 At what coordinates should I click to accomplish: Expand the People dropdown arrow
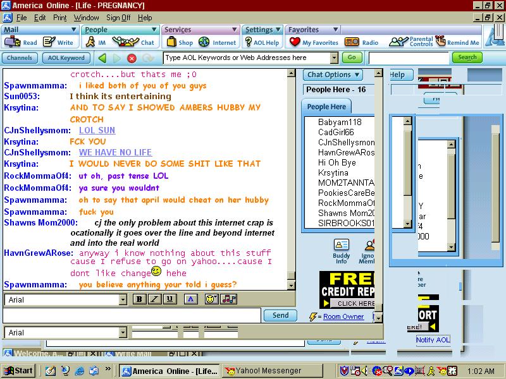(x=154, y=30)
